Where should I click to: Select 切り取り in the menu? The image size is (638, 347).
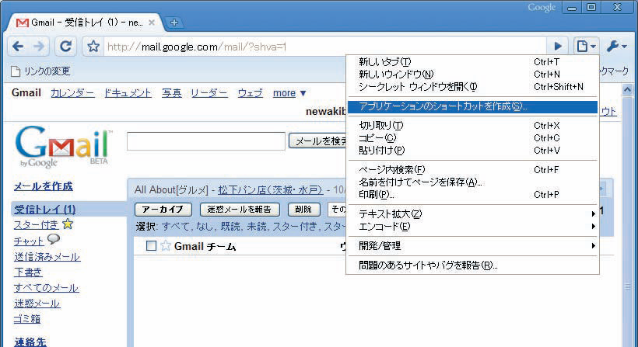click(x=472, y=126)
